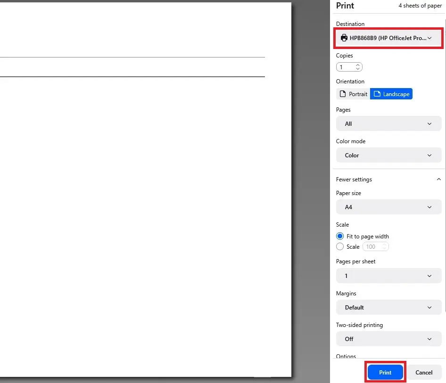Click inside the Copies number field

347,67
